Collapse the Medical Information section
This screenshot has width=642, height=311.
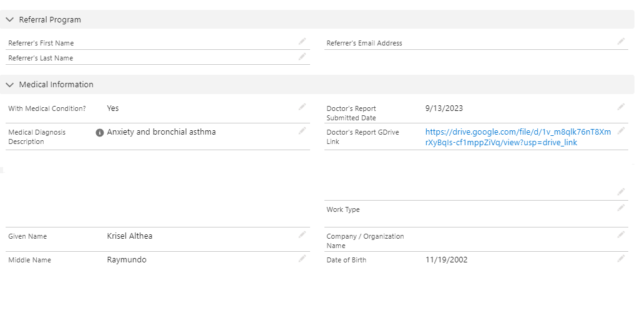10,84
